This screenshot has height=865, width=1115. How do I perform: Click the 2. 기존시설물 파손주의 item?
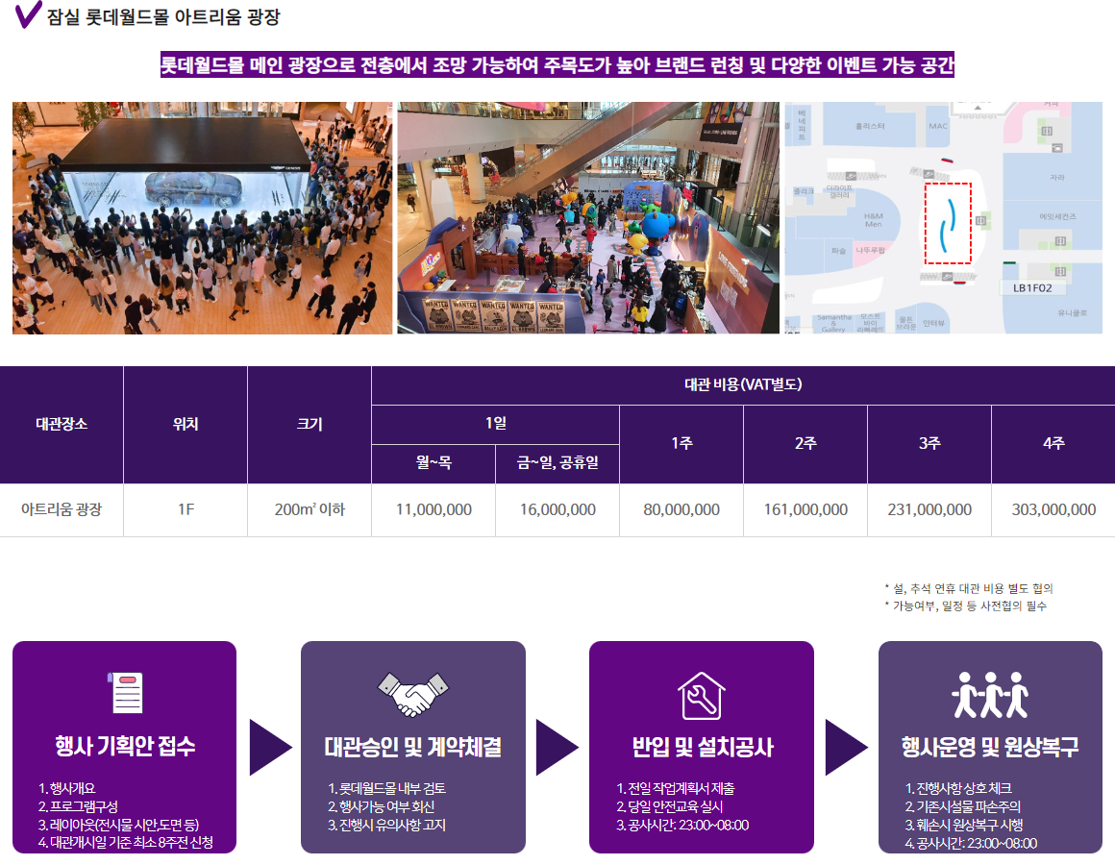[x=963, y=806]
